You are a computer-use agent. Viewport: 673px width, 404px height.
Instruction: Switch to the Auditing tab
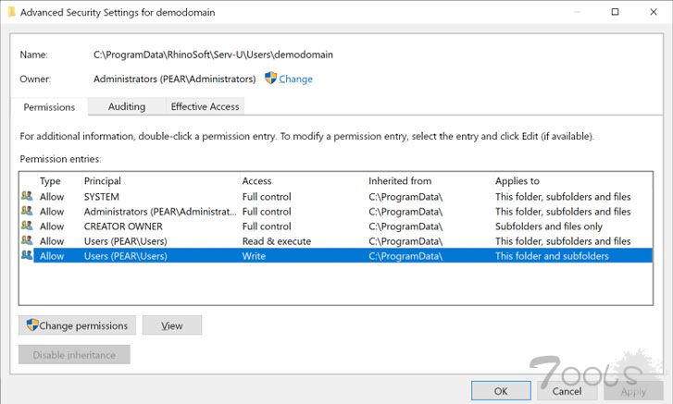[x=127, y=107]
